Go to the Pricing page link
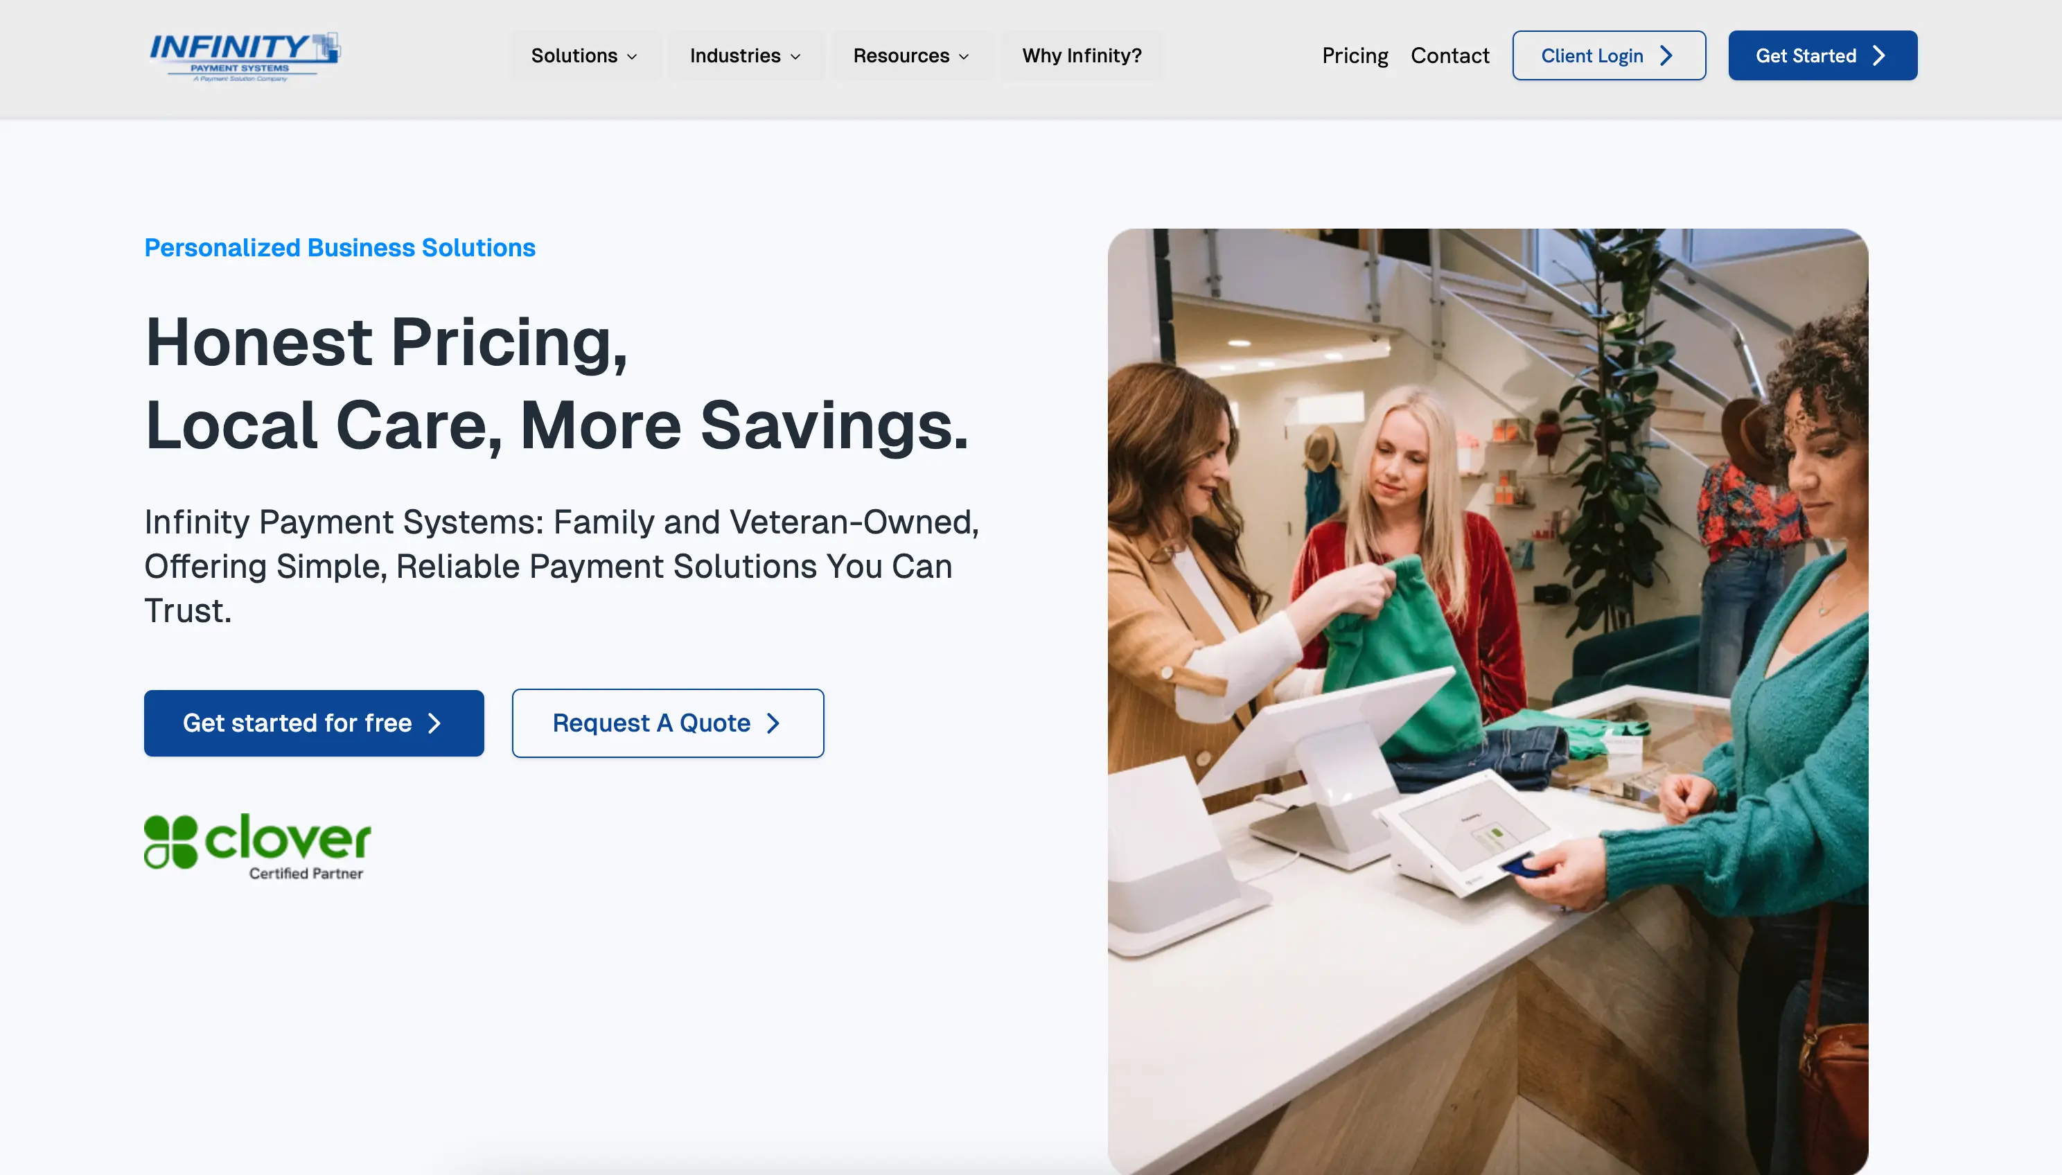 (x=1354, y=55)
